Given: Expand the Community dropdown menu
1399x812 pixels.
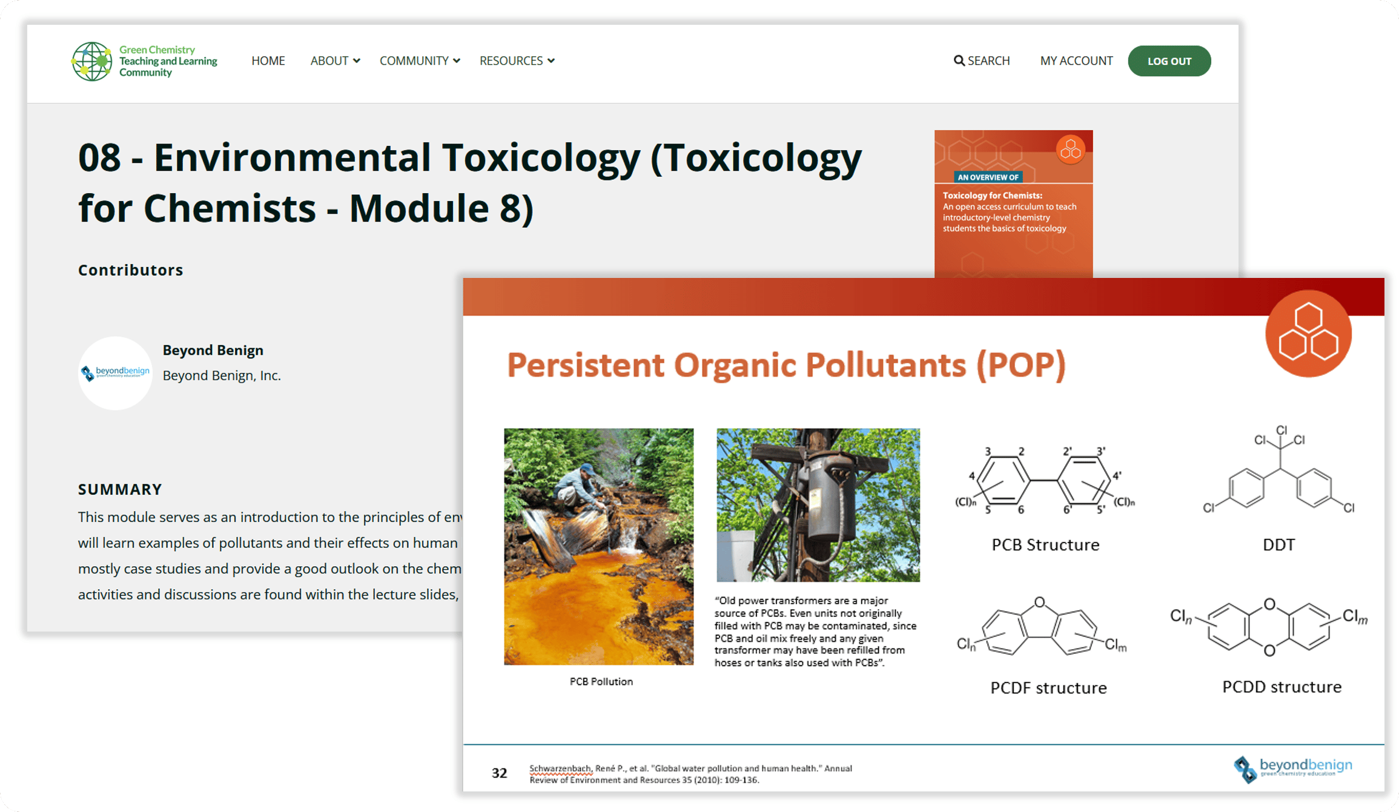Looking at the screenshot, I should click(x=420, y=61).
